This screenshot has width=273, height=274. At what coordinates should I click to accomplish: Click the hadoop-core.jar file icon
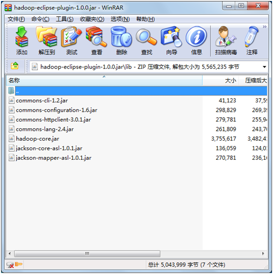[12, 139]
